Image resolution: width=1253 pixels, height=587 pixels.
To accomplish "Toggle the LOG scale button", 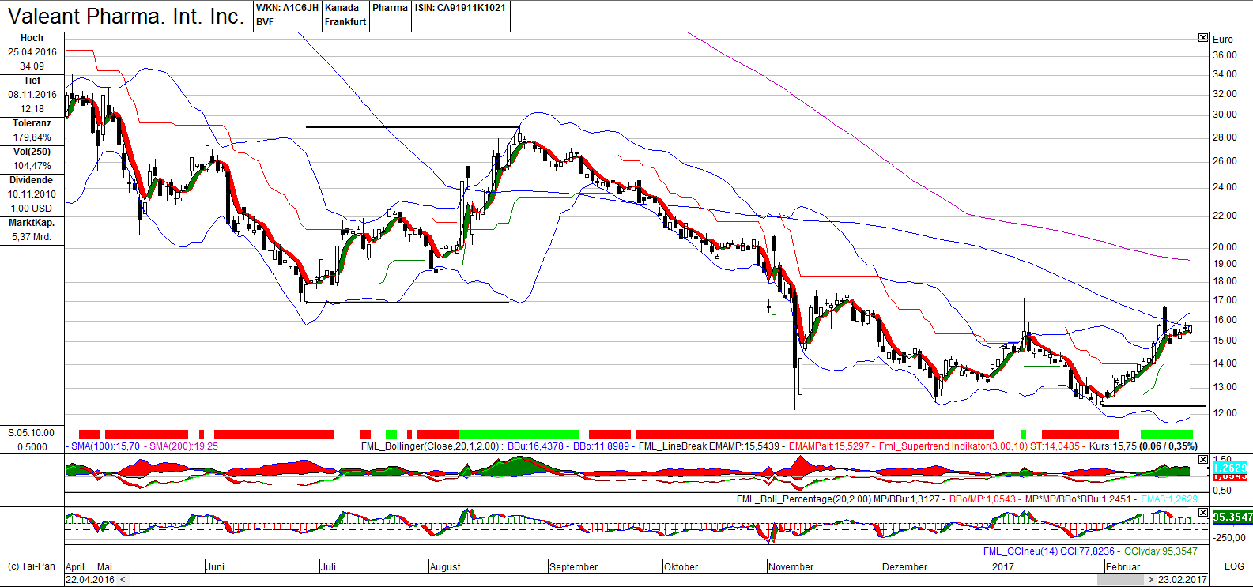I will (x=1234, y=566).
